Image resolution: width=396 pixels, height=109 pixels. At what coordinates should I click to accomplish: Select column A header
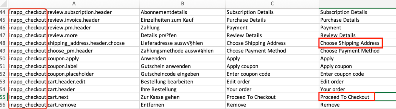pos(74,4)
